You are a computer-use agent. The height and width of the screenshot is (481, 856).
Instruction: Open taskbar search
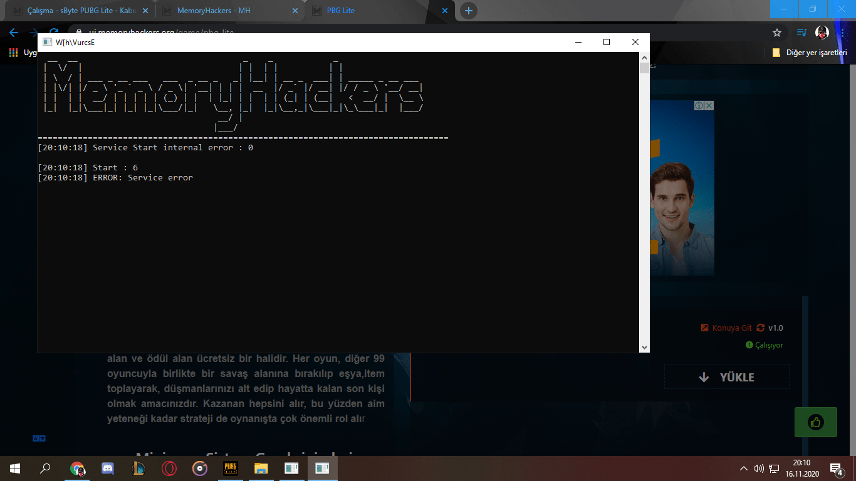point(45,468)
